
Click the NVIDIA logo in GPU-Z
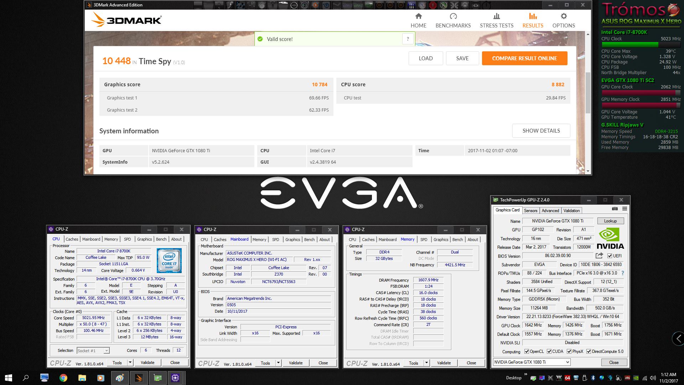coord(610,238)
